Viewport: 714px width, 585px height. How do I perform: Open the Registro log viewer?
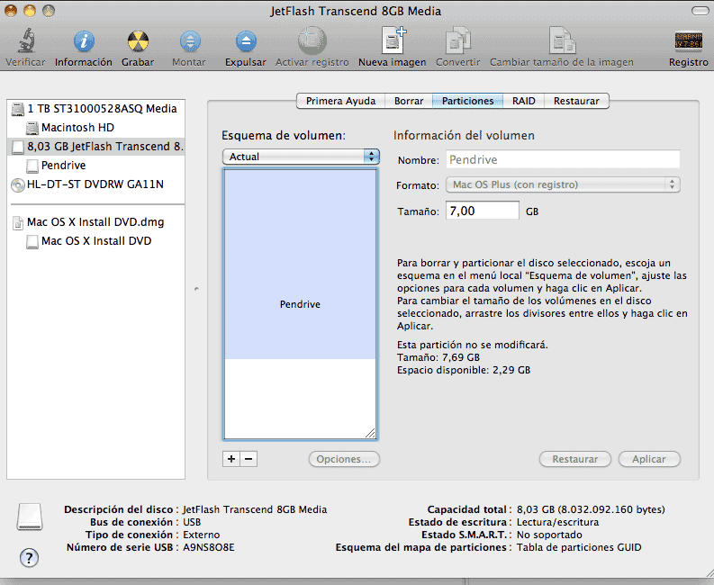tap(689, 41)
